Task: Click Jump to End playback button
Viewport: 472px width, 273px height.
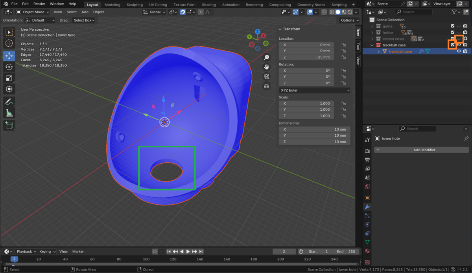Action: [201, 251]
